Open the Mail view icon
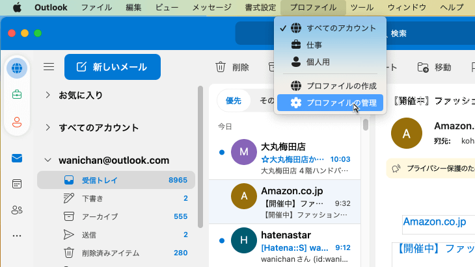Viewport: 475px width, 267px height. [x=17, y=158]
